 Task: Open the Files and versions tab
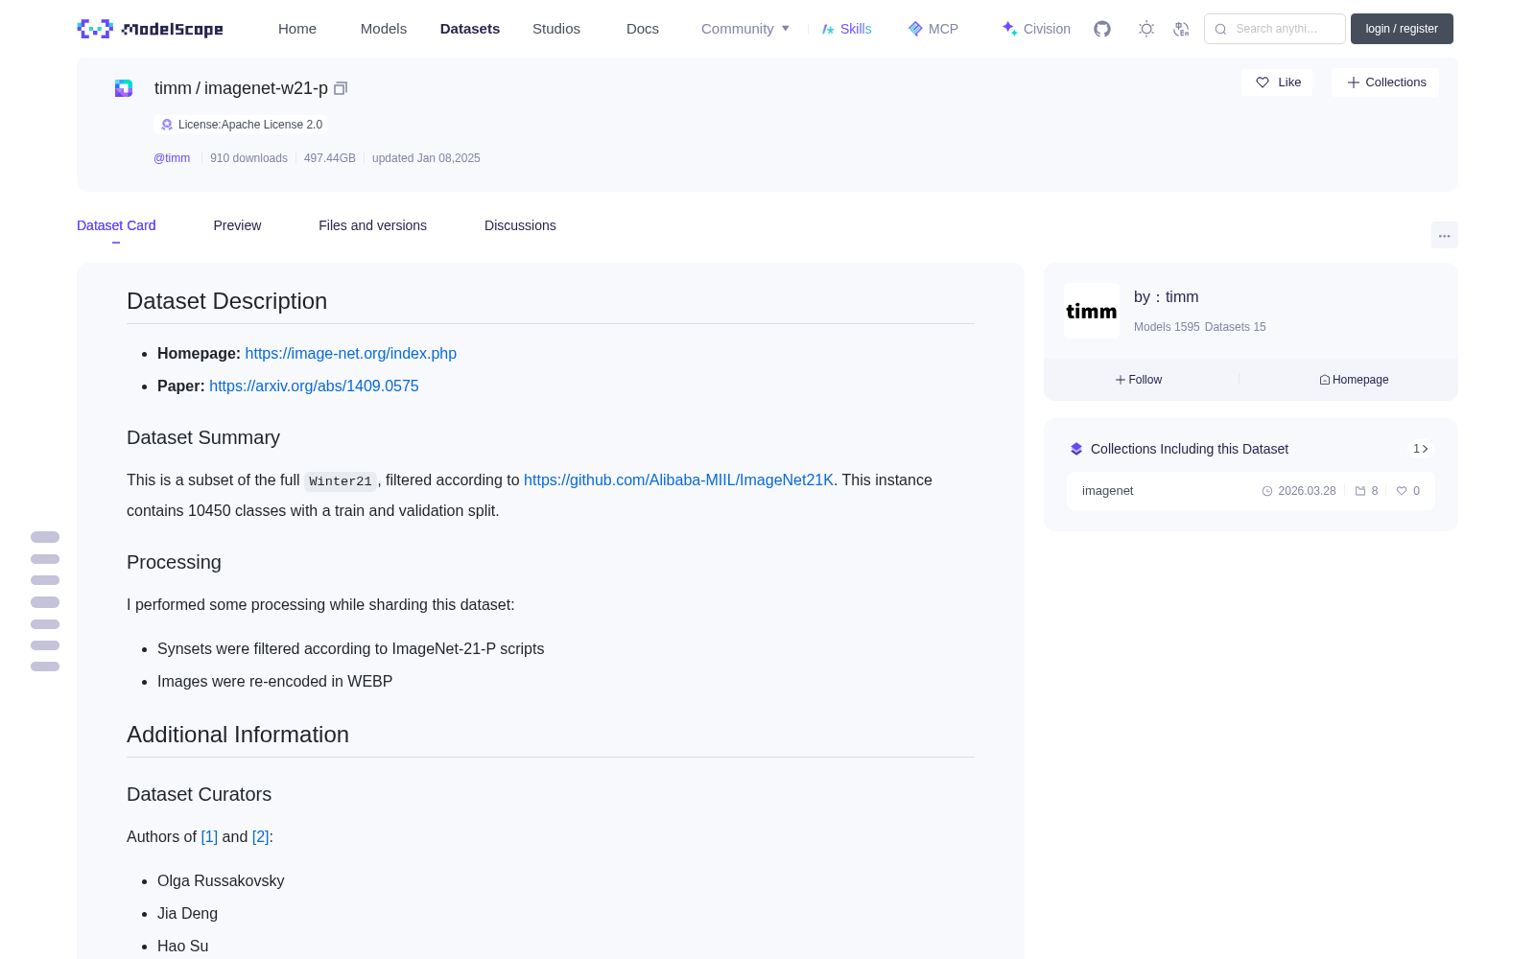pyautogui.click(x=372, y=225)
